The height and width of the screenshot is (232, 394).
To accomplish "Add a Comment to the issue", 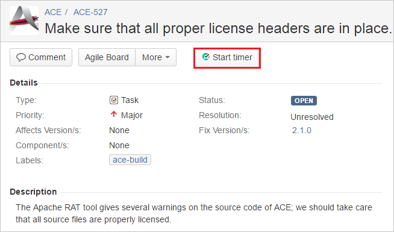I will [41, 57].
